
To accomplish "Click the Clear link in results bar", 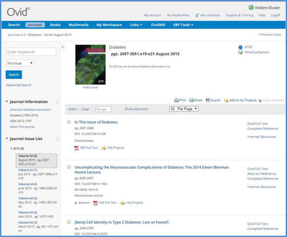I will pyautogui.click(x=85, y=109).
